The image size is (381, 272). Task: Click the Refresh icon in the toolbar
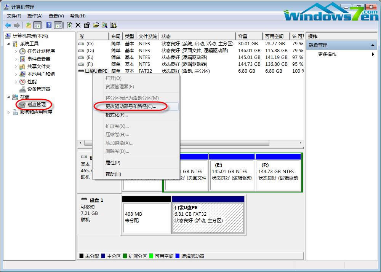[69, 25]
